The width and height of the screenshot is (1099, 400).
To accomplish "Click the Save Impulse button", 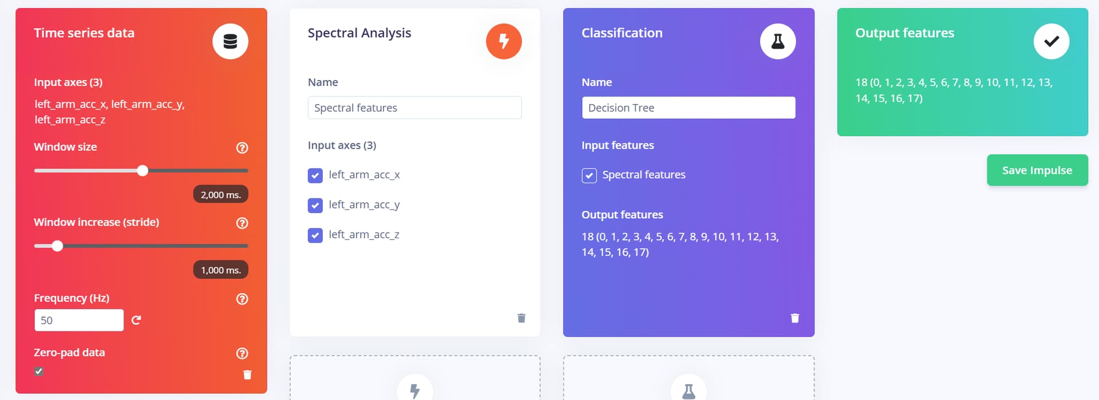I will pos(1037,170).
